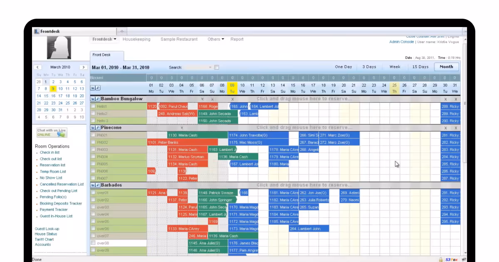499x262 pixels.
Task: Open the Chat with us Live badge
Action: click(52, 133)
